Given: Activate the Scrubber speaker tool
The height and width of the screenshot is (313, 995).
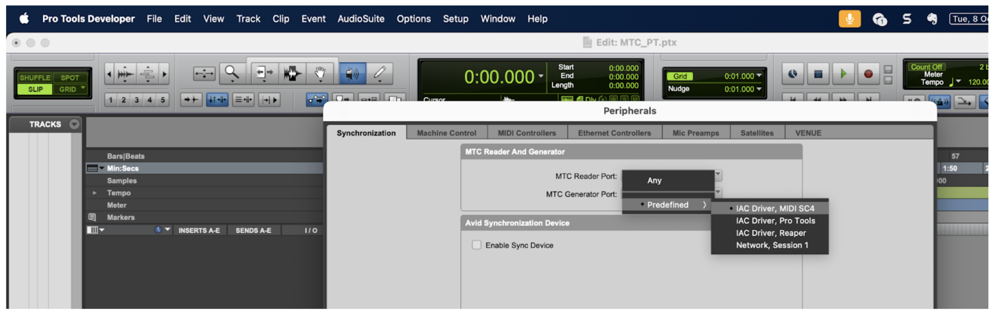Looking at the screenshot, I should tap(352, 73).
